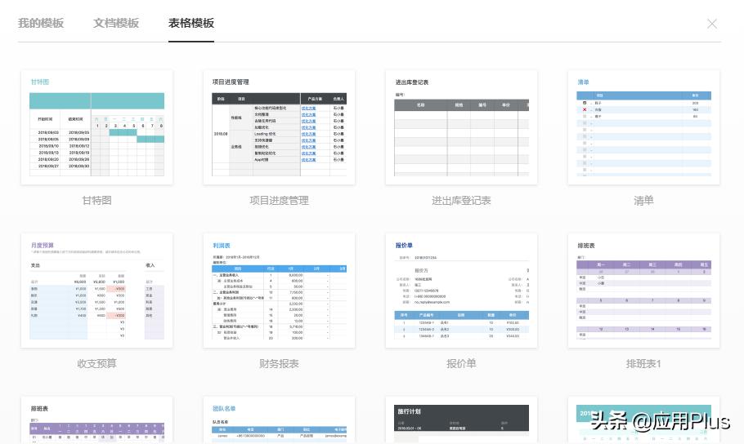The width and height of the screenshot is (744, 444).
Task: Open the 进出库登记表 template thumbnail
Action: (461, 127)
